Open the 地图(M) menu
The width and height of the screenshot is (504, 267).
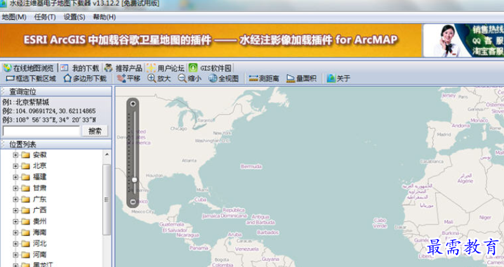tap(14, 17)
